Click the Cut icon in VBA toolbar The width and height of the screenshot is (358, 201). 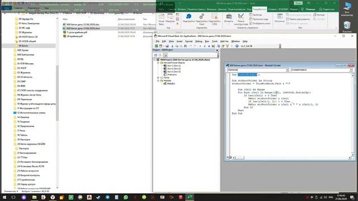click(x=172, y=46)
